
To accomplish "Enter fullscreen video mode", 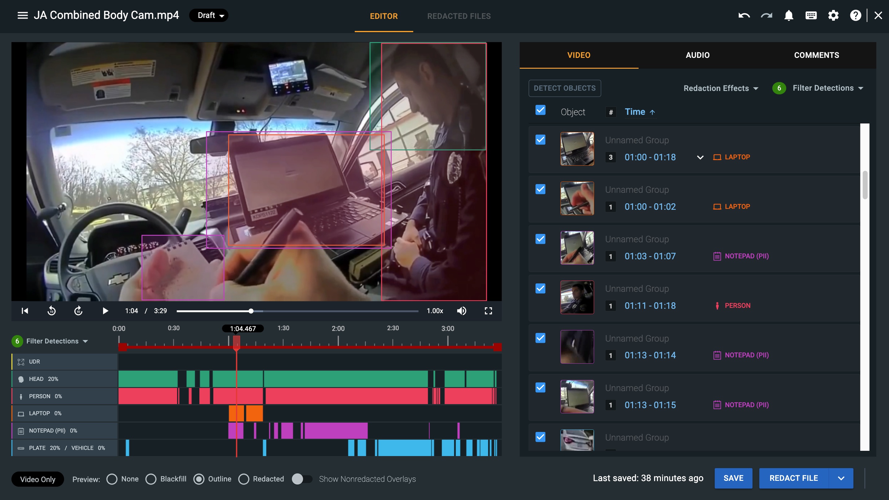I will pyautogui.click(x=488, y=311).
